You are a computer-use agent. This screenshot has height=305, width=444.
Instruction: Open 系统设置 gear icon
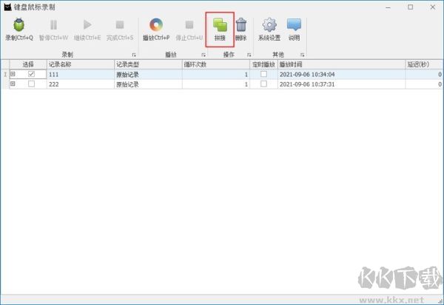pyautogui.click(x=269, y=25)
